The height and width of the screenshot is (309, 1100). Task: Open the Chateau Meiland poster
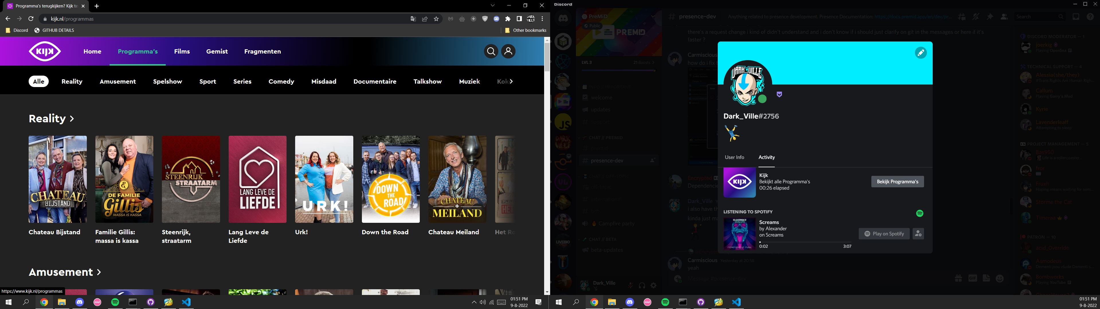click(457, 179)
